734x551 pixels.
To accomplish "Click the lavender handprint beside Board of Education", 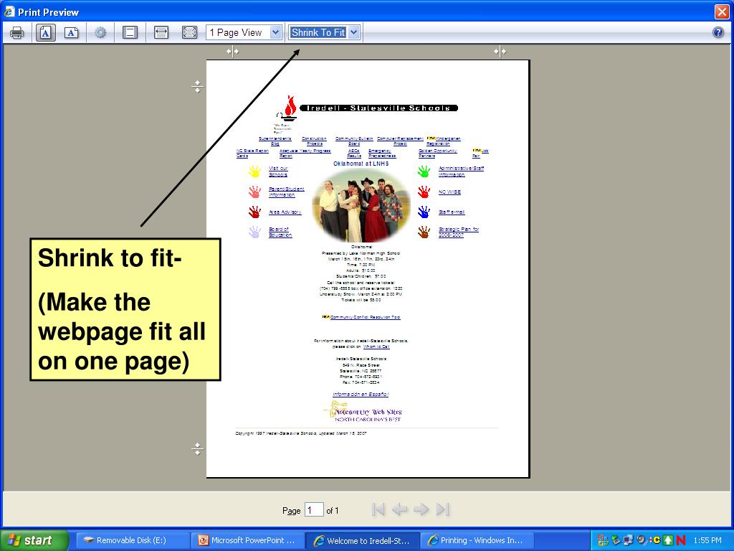I will (x=254, y=232).
